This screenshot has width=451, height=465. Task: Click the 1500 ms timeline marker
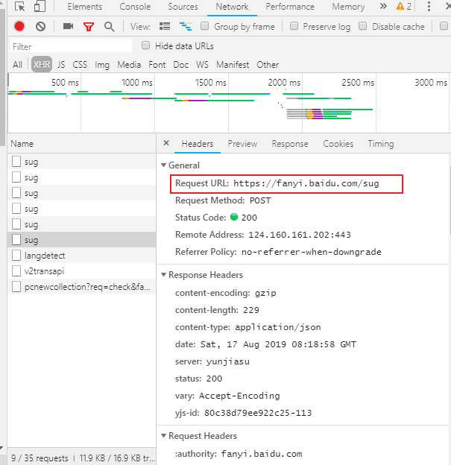[211, 83]
